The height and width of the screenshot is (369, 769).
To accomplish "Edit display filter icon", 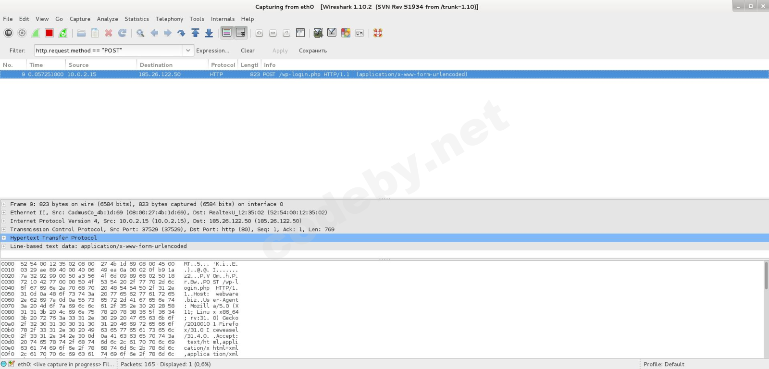I will pos(332,33).
